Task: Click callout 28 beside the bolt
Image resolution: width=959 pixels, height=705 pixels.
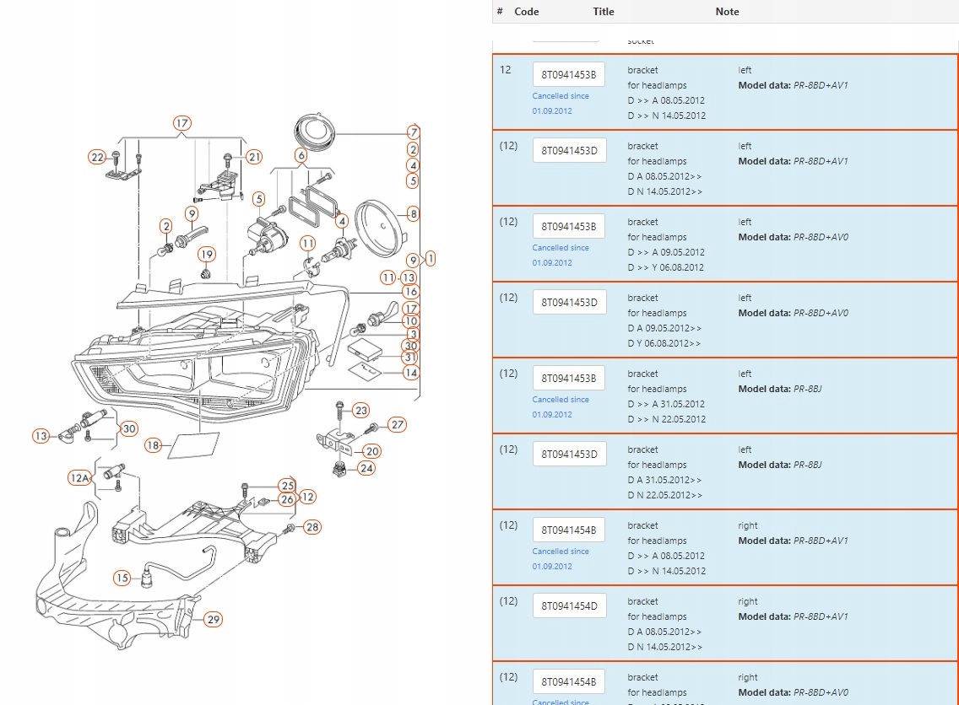Action: [x=312, y=526]
